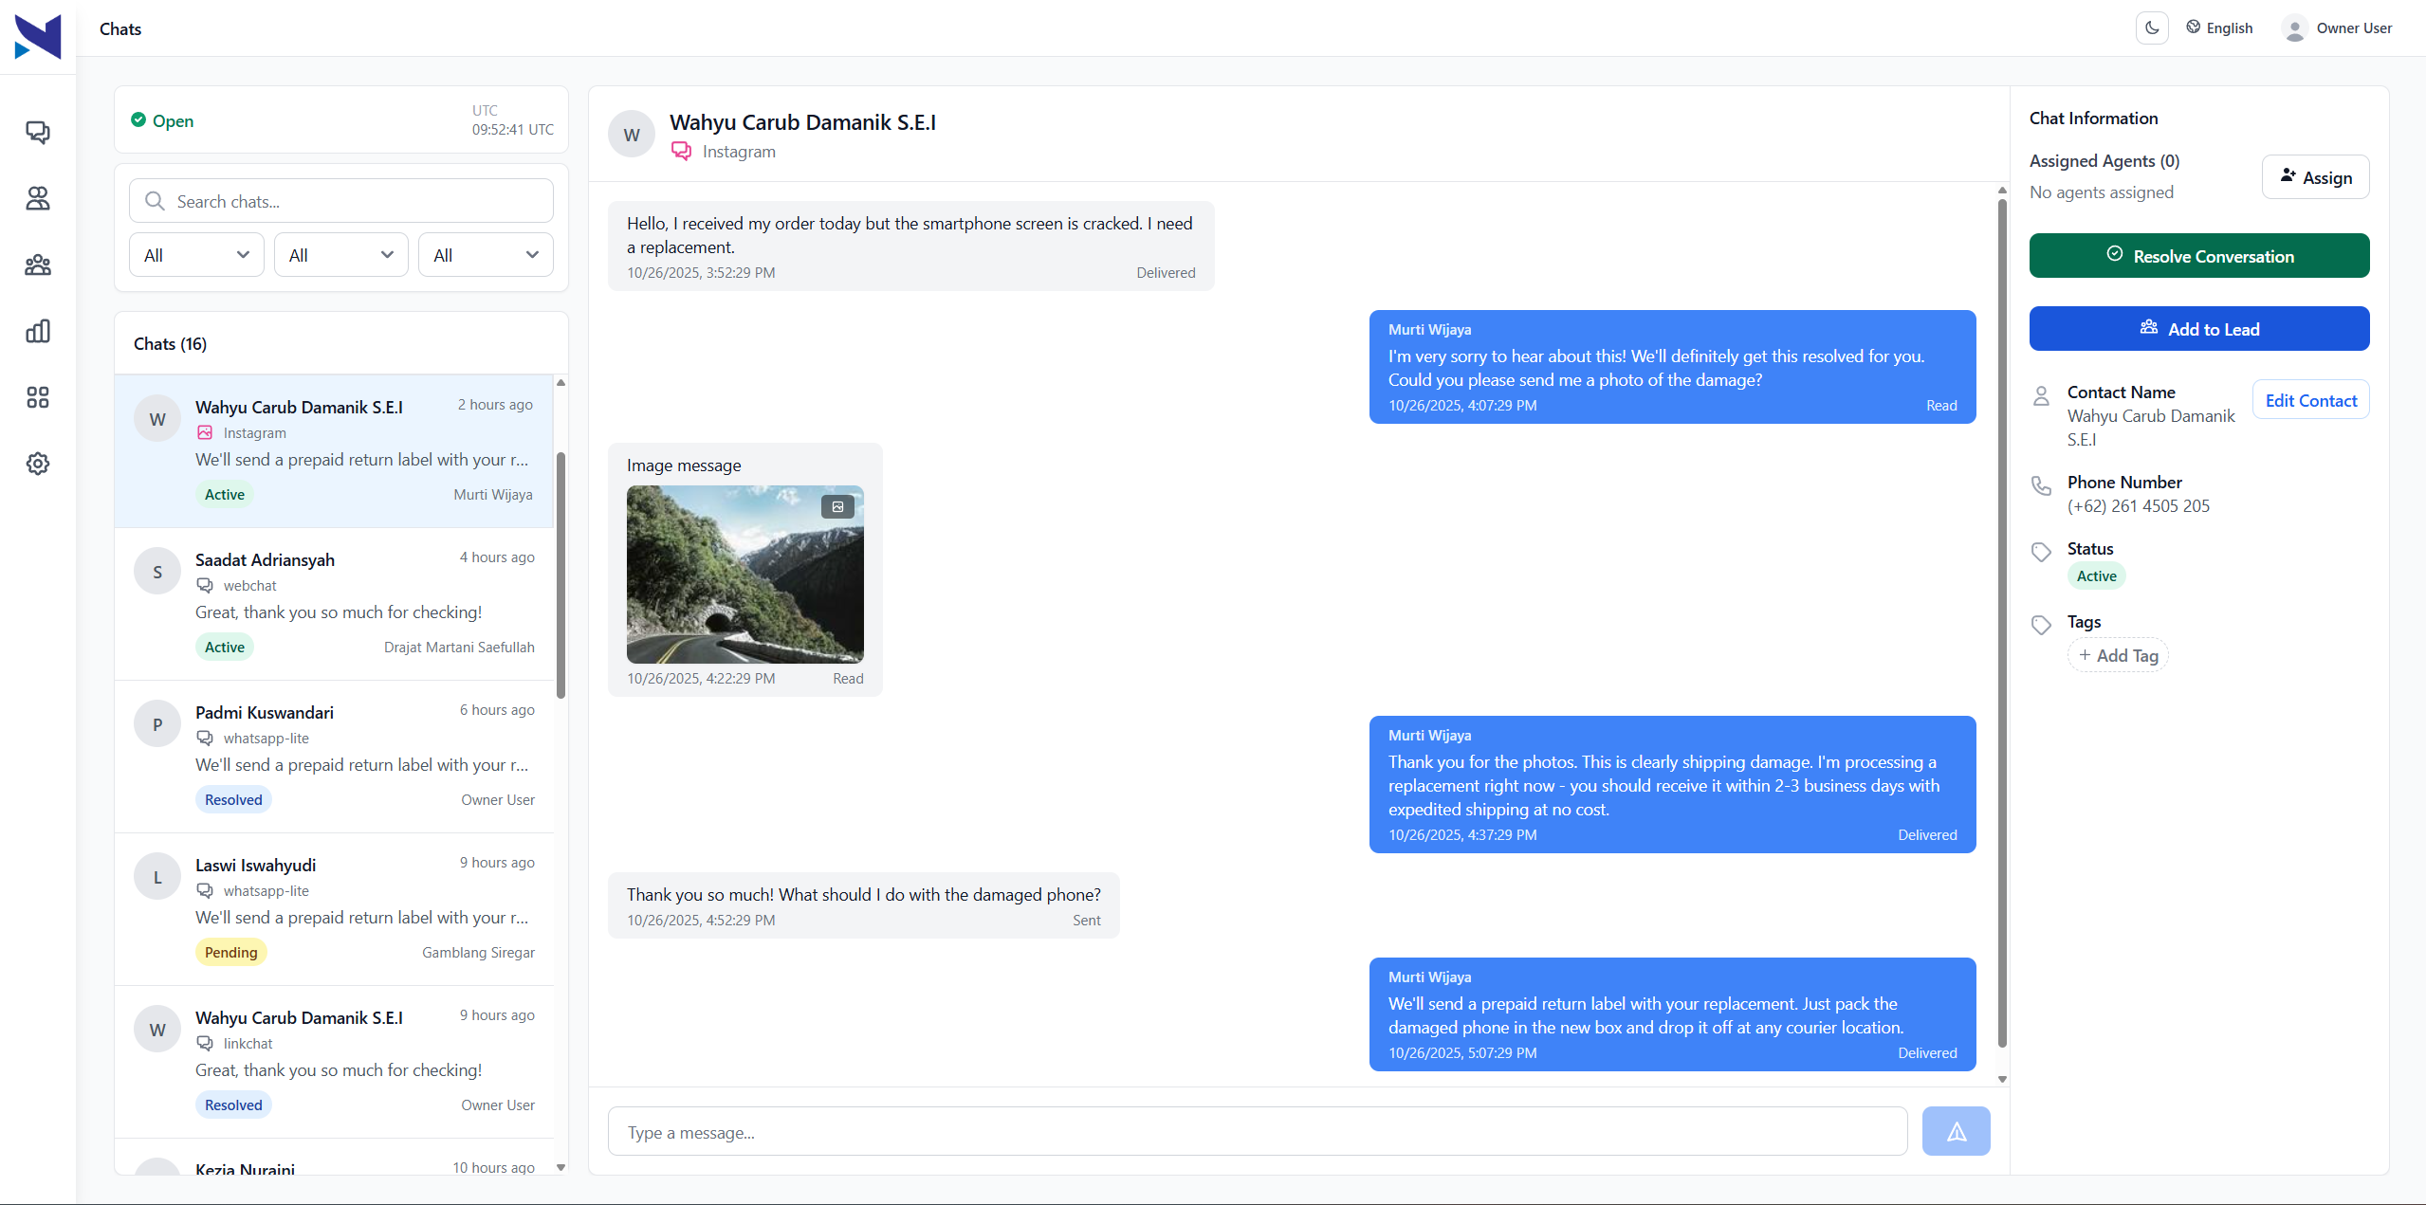Click the Edit Contact button
2426x1205 pixels.
pos(2310,400)
